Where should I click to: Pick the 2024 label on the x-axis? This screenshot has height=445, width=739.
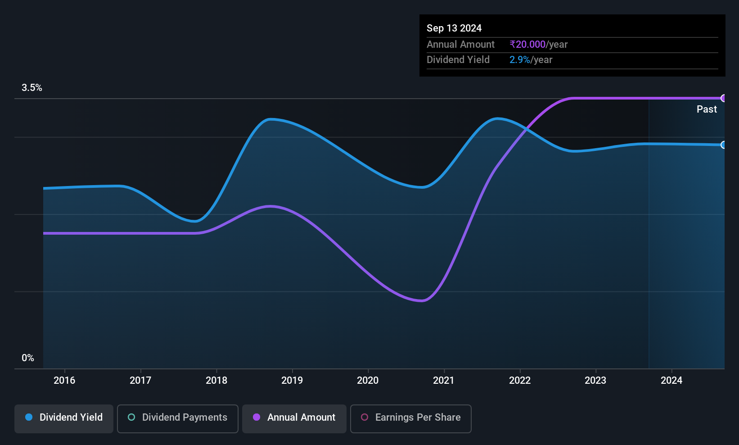671,380
